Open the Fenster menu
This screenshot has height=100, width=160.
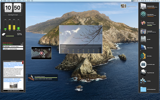pos(29,1)
